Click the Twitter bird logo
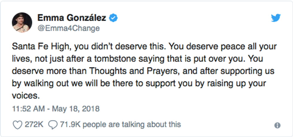This screenshot has height=137, width=293. tap(276, 18)
